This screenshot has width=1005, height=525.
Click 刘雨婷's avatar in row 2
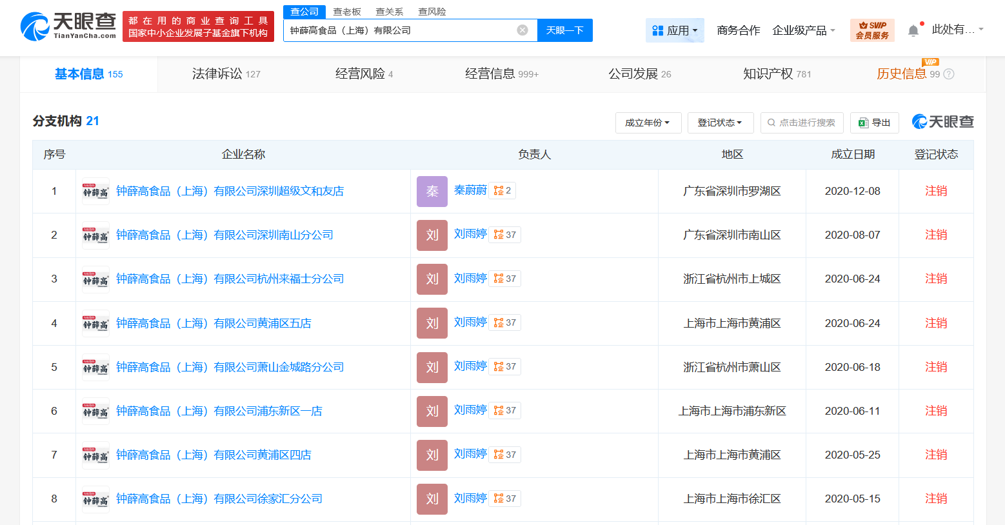coord(432,234)
